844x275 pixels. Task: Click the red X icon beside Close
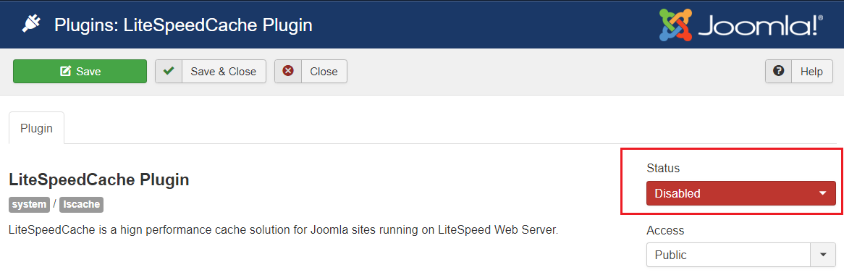(288, 71)
